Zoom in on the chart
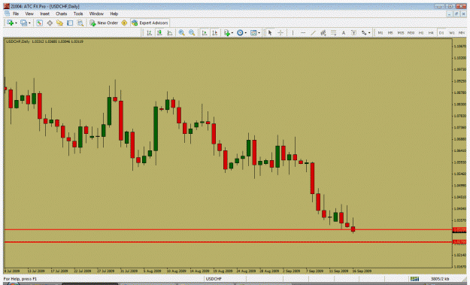The height and width of the screenshot is (285, 470). point(181,32)
